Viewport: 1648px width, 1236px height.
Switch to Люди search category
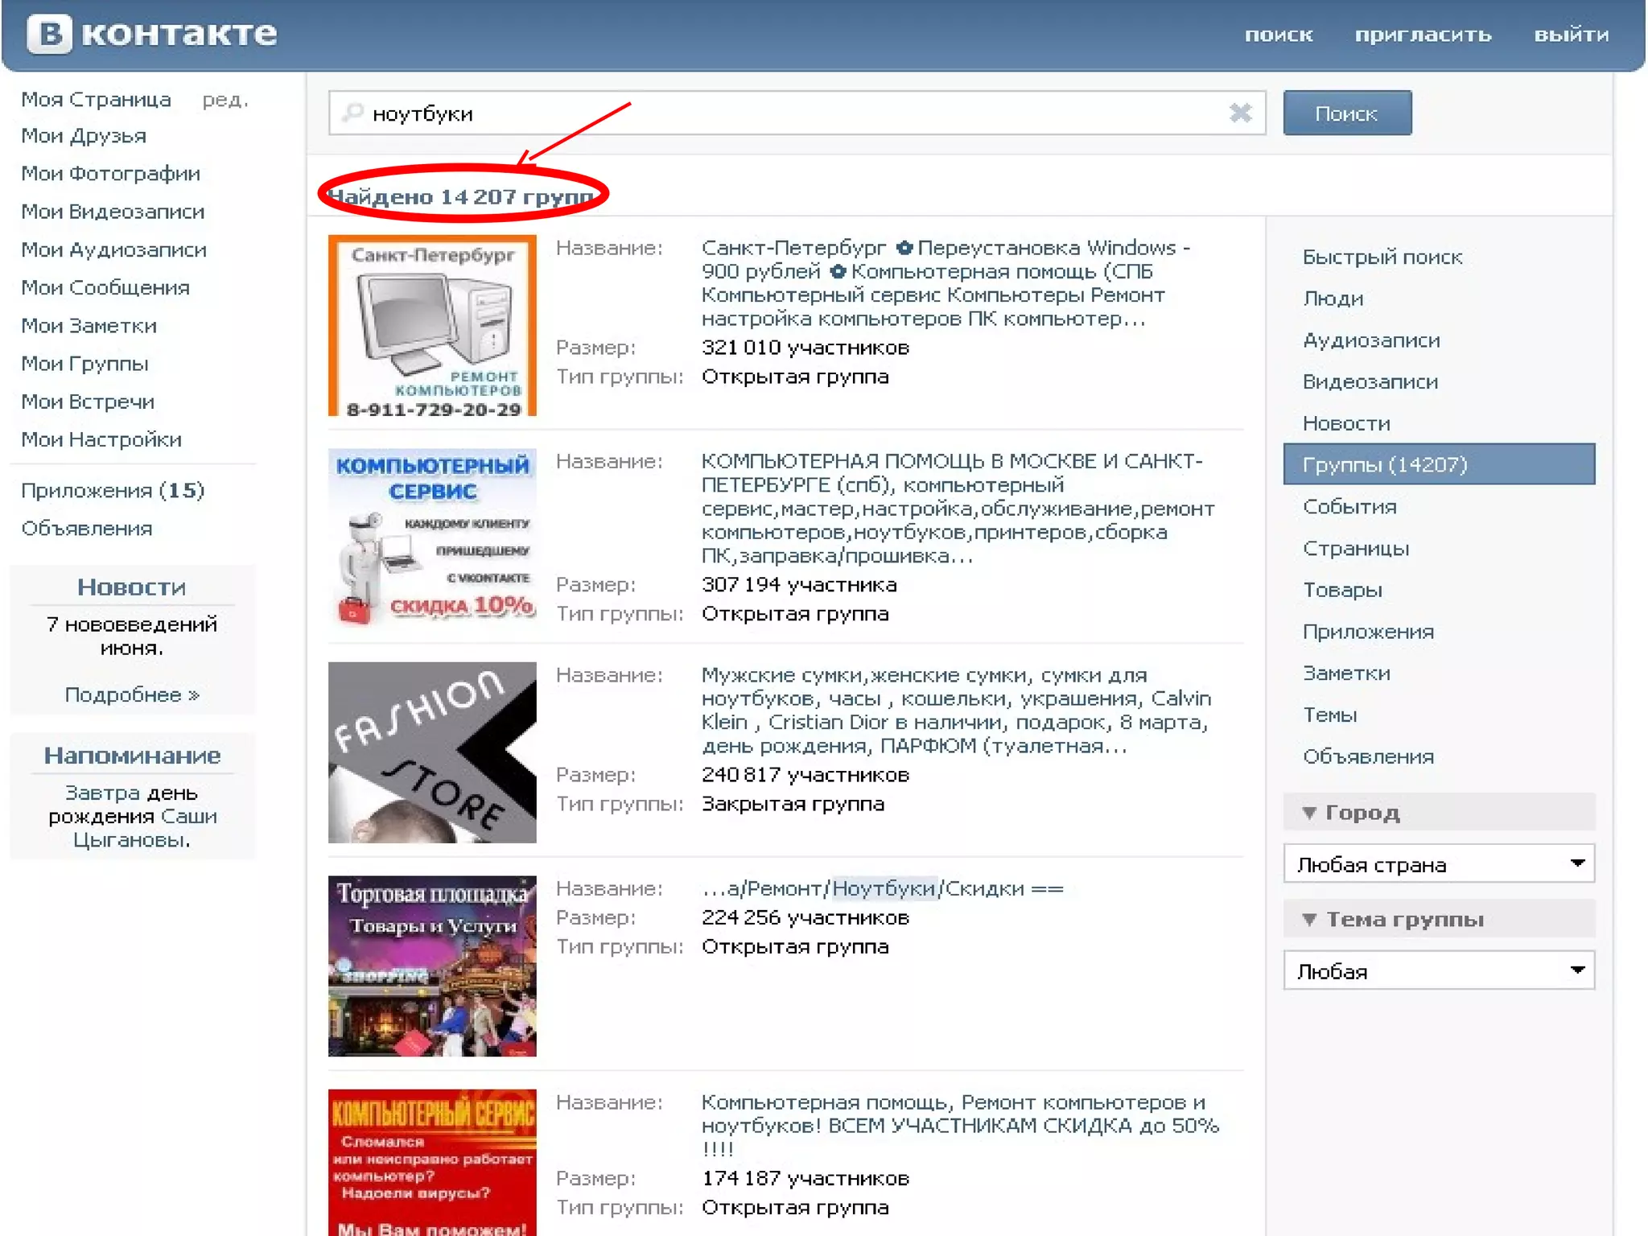[1333, 299]
